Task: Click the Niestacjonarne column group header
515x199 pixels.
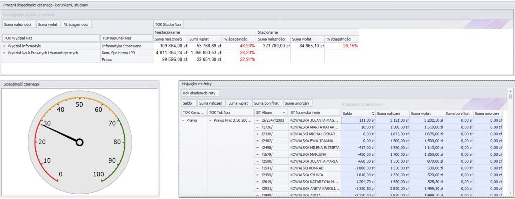Action: click(x=205, y=33)
